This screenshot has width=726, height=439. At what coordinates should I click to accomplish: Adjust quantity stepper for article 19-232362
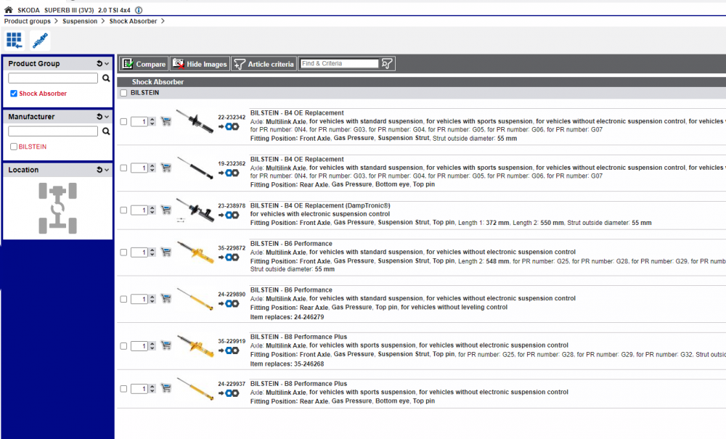click(x=152, y=168)
